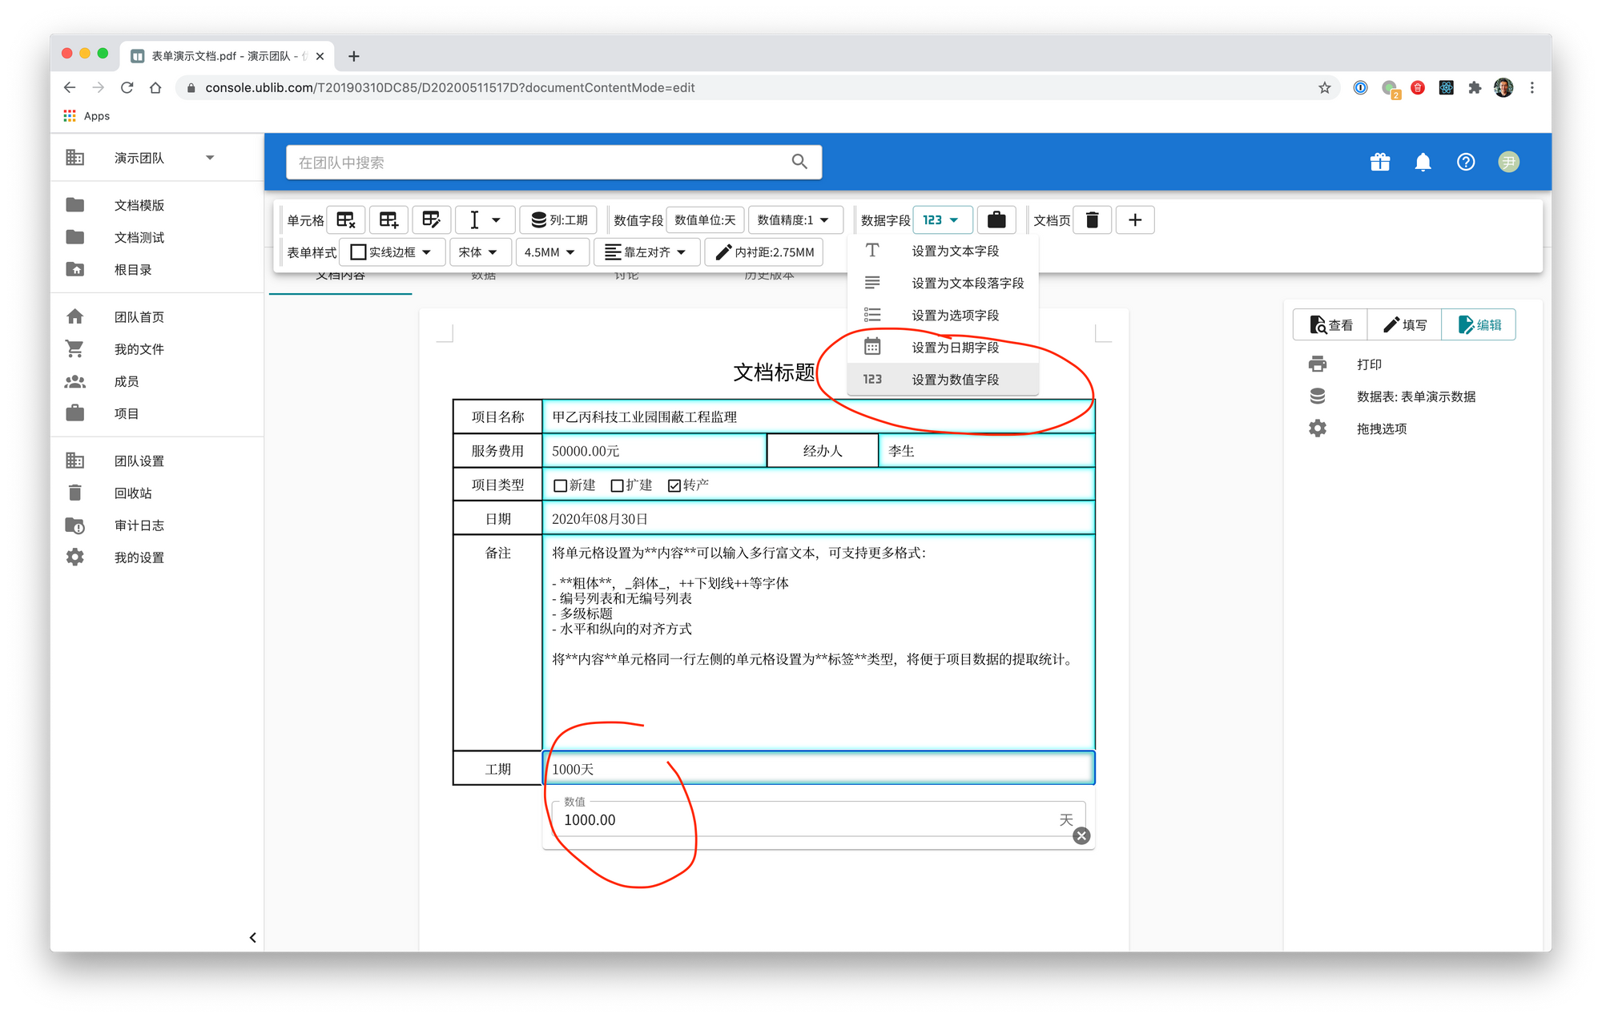Clear the numeric value field
The image size is (1602, 1018).
point(1081,835)
